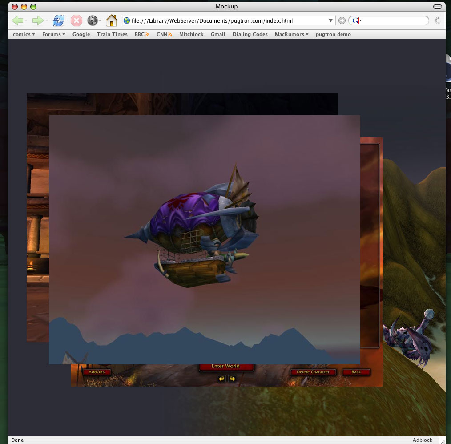
Task: Click the yellow minimize window button
Action: pos(24,7)
